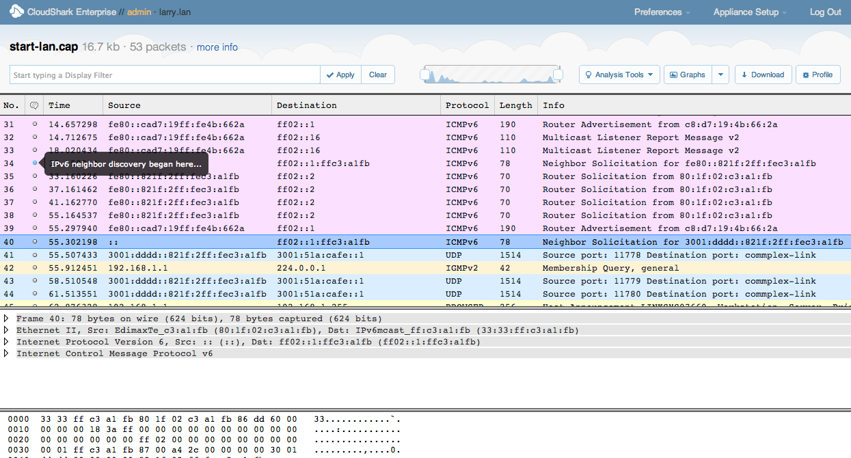Click comment dot on packet 42 row
Screen dimensions: 851x458
pos(35,268)
